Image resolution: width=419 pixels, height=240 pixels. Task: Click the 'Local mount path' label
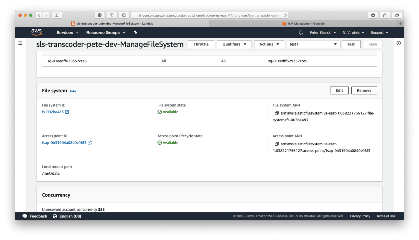tap(57, 167)
